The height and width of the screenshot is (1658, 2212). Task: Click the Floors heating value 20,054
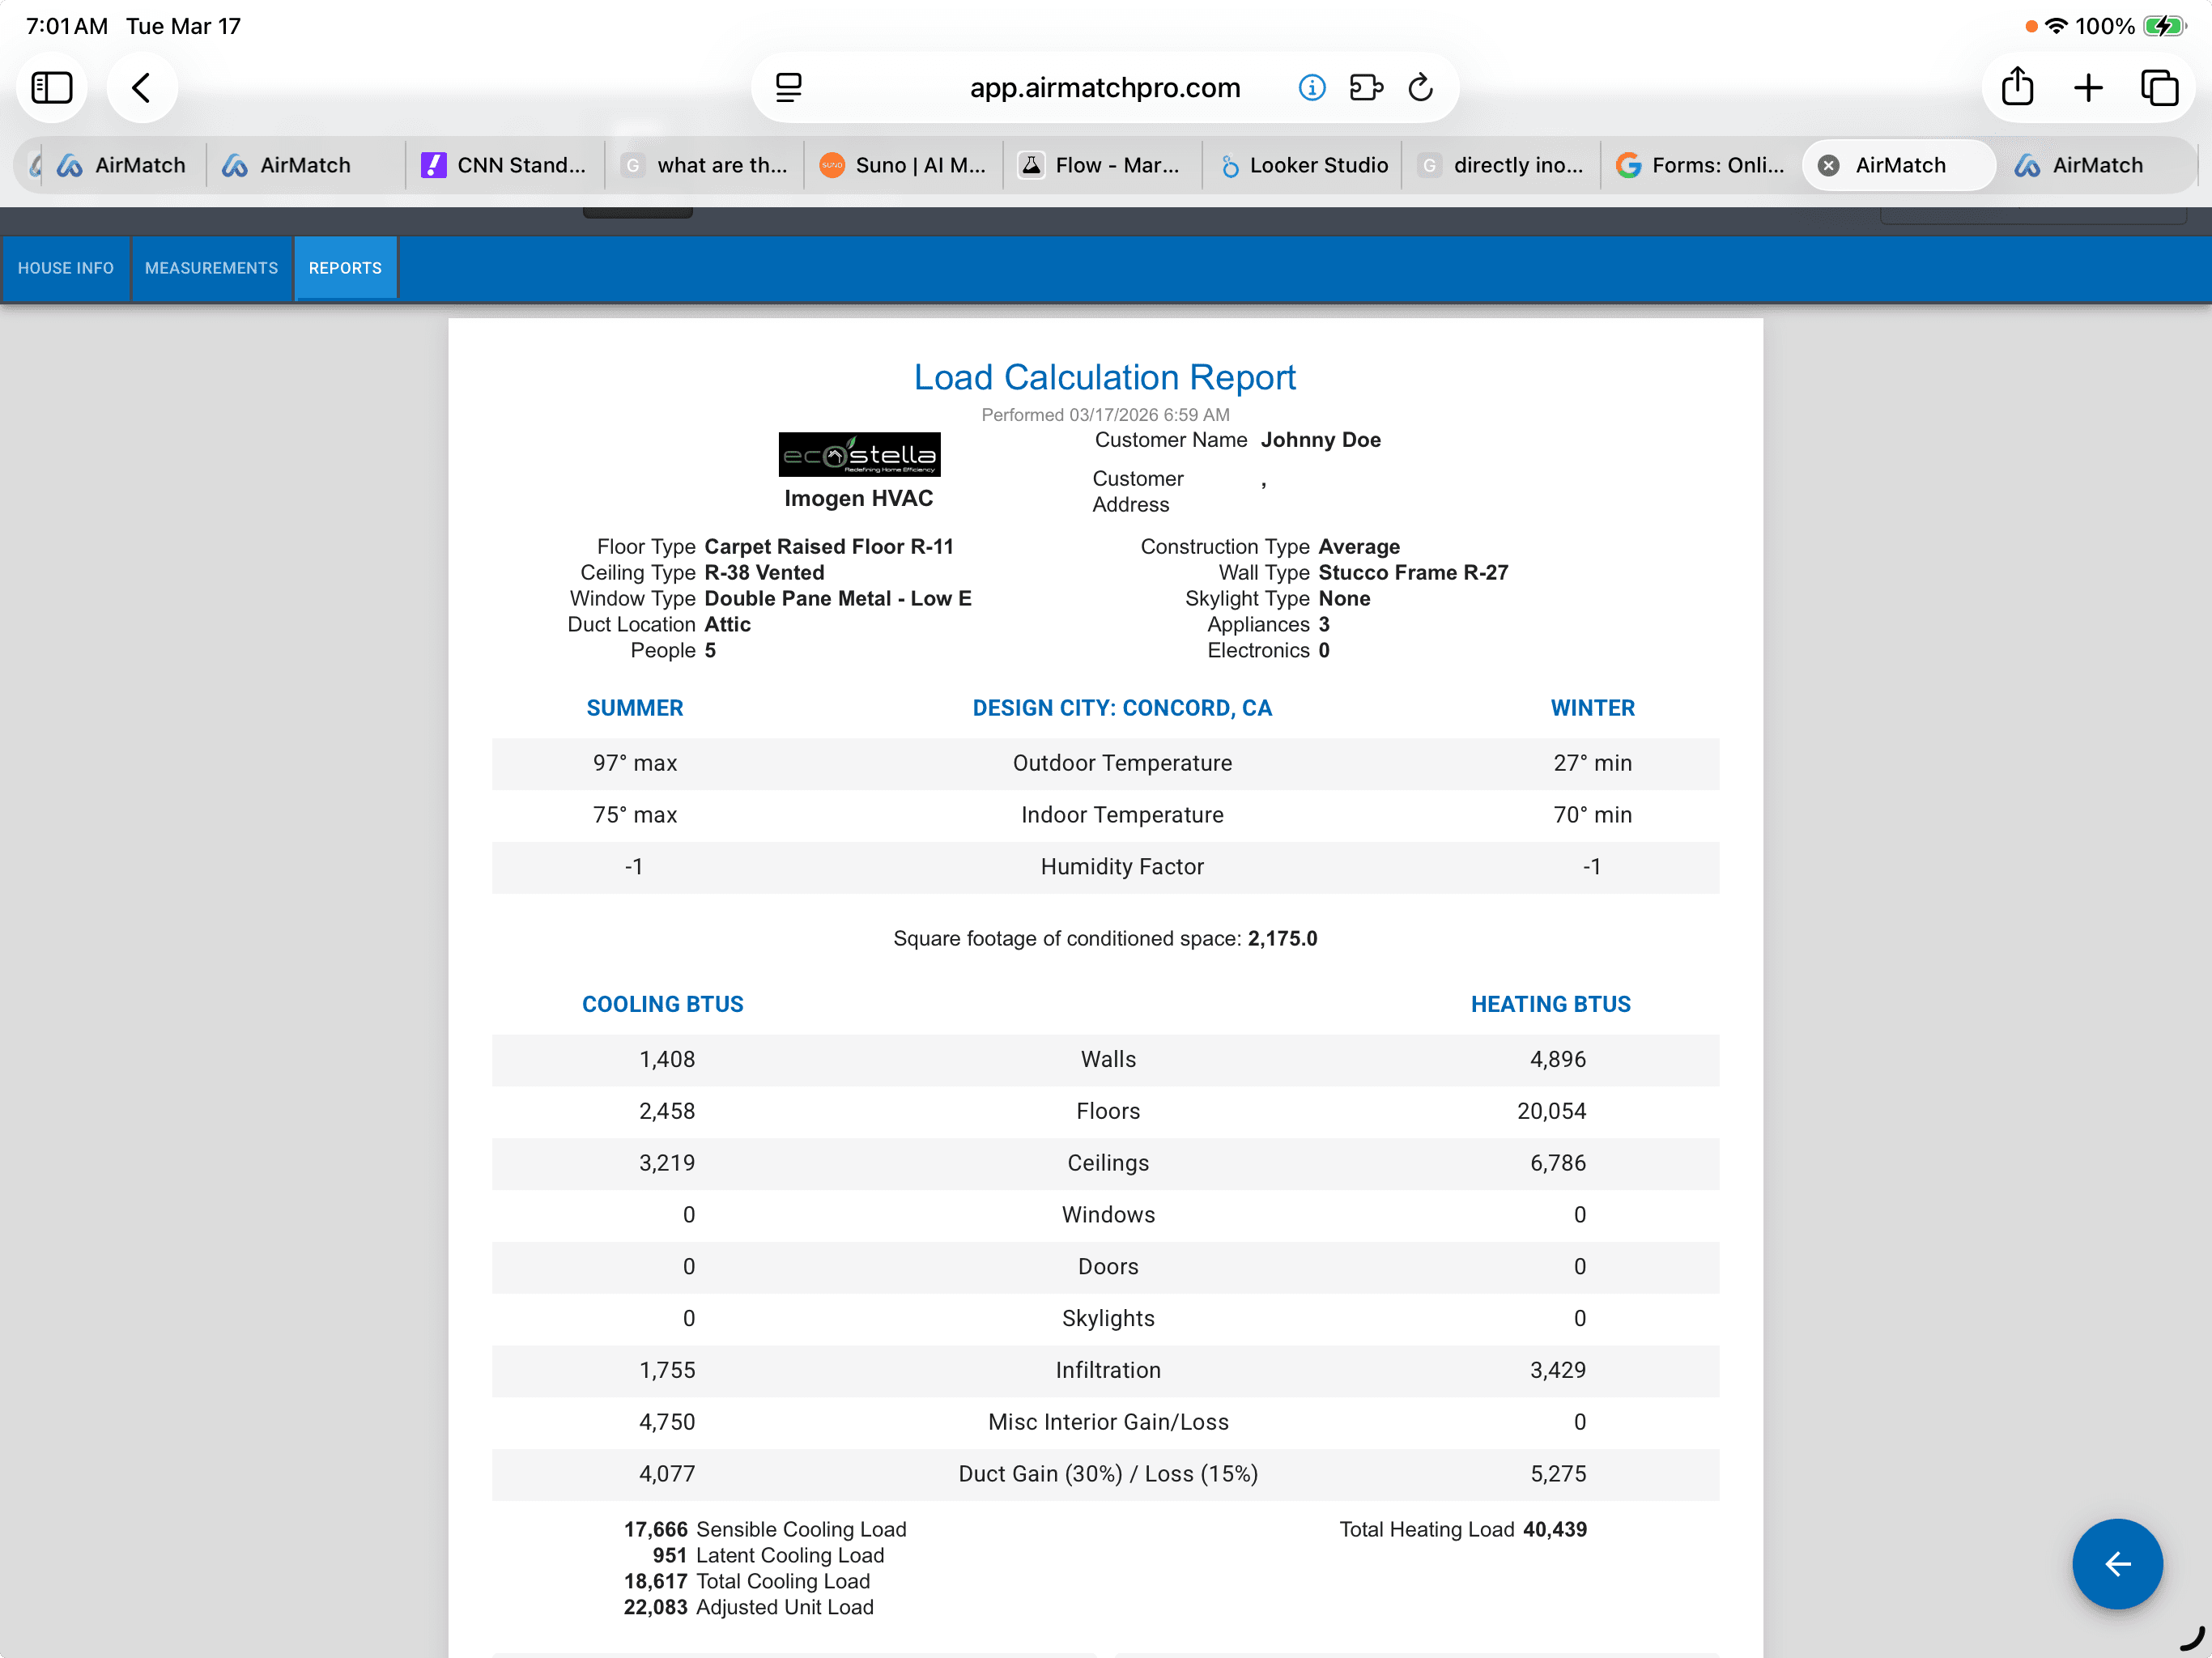(x=1551, y=1111)
